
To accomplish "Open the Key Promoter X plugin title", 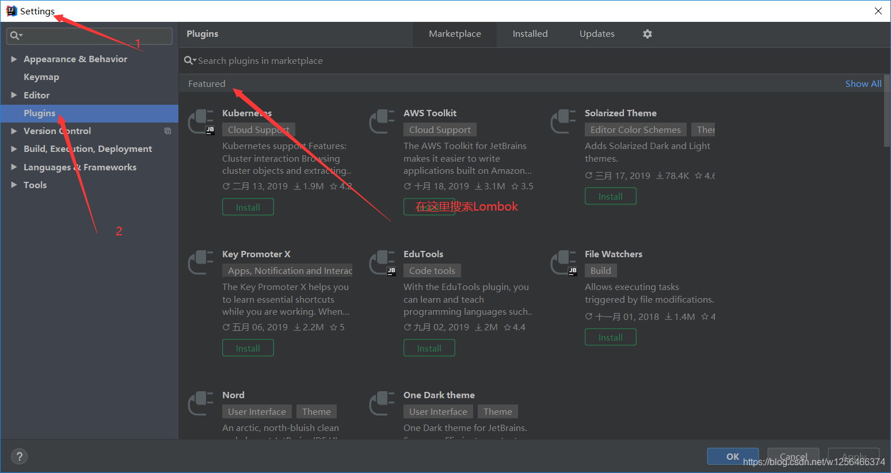I will point(256,254).
